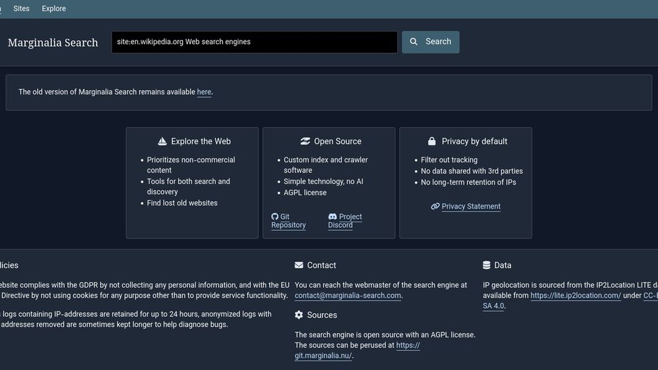The image size is (658, 370).
Task: Click 'Find lost old websites' bullet
Action: point(182,203)
